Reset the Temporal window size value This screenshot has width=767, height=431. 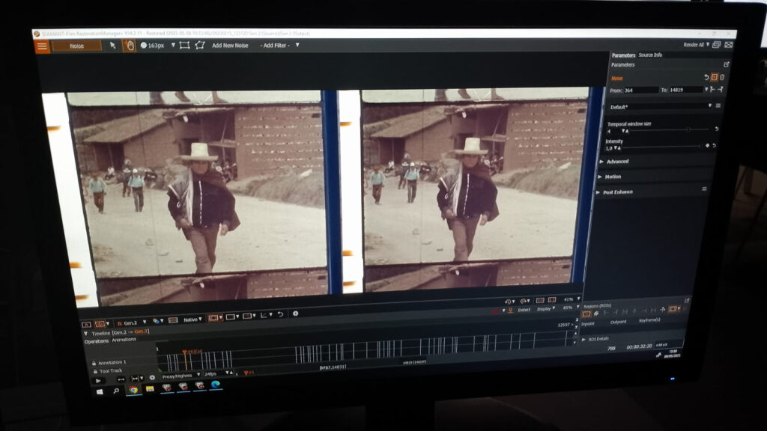(716, 129)
